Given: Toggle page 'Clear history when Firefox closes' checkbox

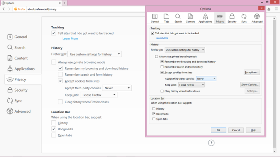Looking at the screenshot, I should [60, 102].
